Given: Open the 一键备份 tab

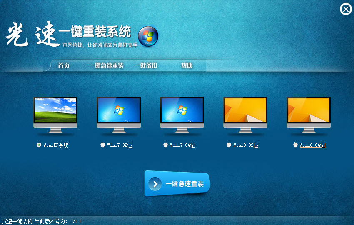Looking at the screenshot, I should (x=146, y=65).
